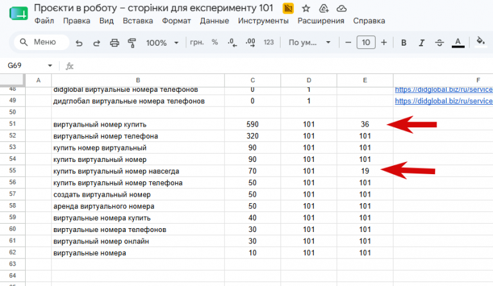This screenshot has height=286, width=493.
Task: Click the move to Drive folder icon
Action: 324,8
